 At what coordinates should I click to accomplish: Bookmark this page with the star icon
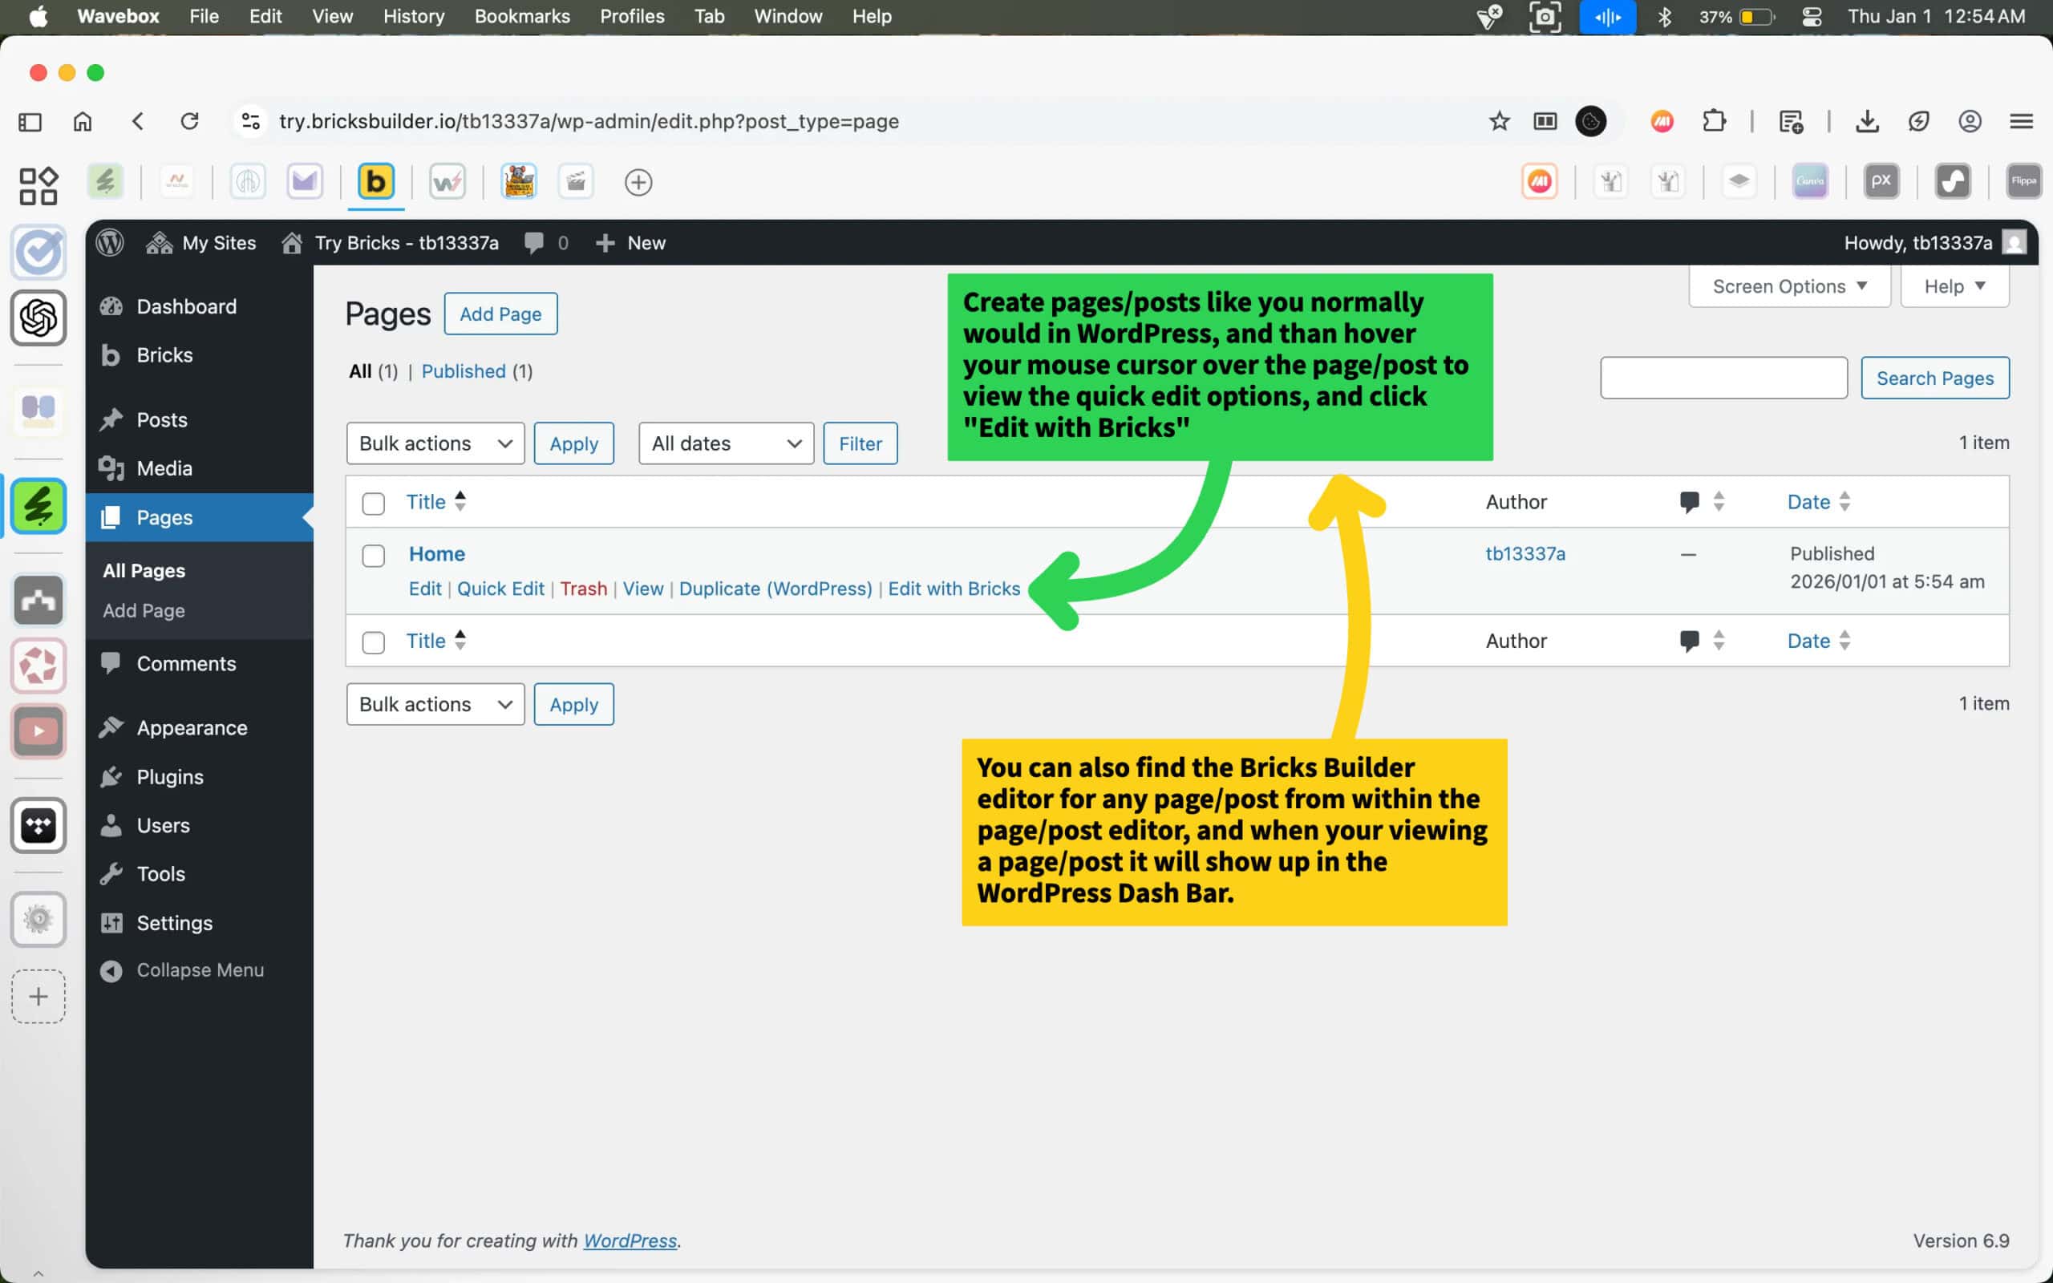click(x=1499, y=121)
